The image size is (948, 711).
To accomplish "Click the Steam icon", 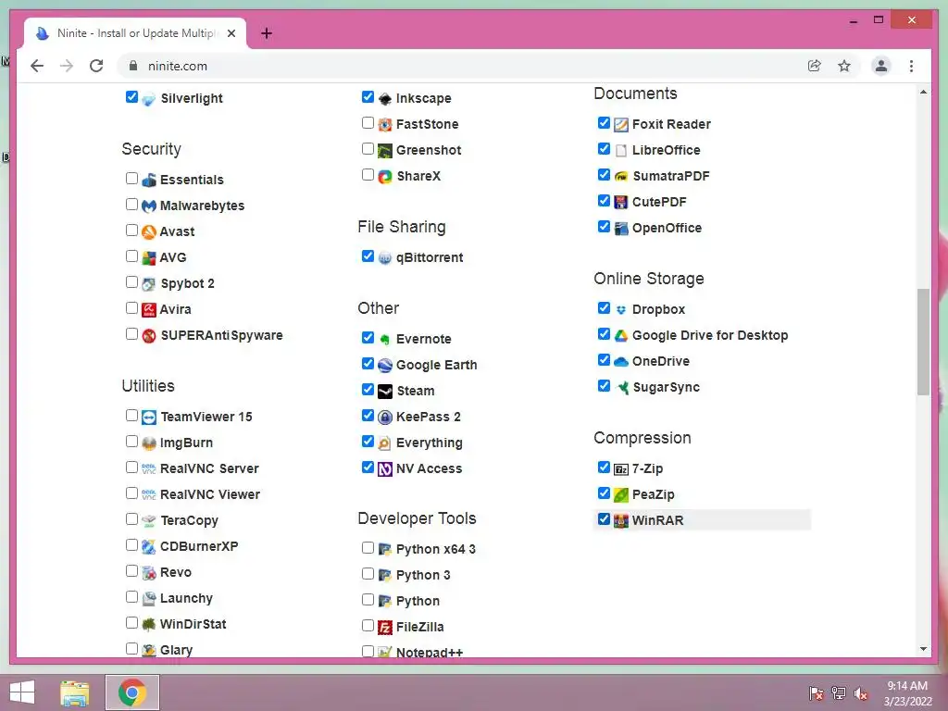I will pyautogui.click(x=385, y=392).
